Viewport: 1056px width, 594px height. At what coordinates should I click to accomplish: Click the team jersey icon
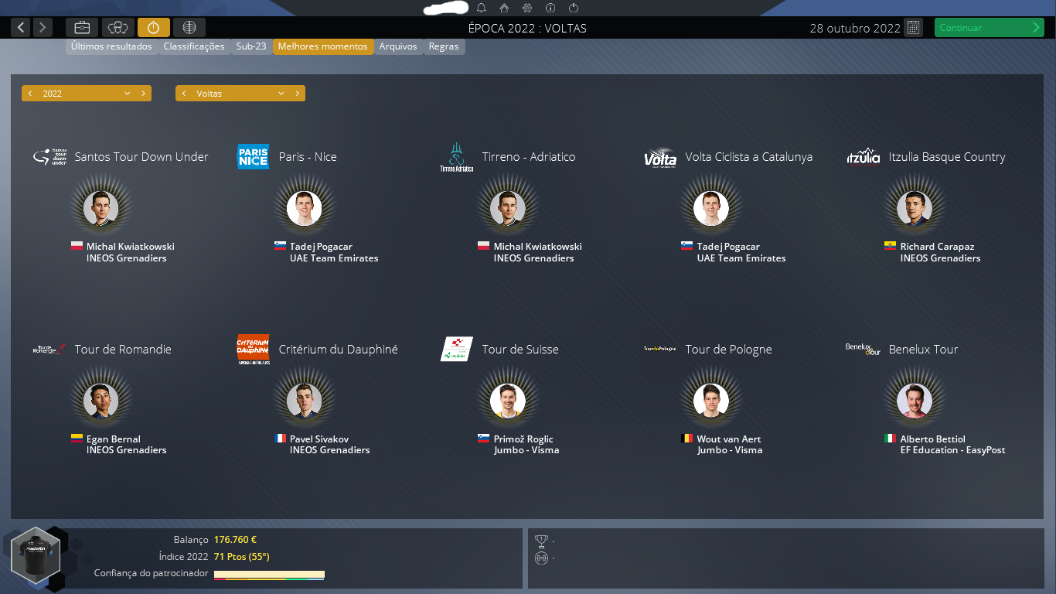(36, 555)
